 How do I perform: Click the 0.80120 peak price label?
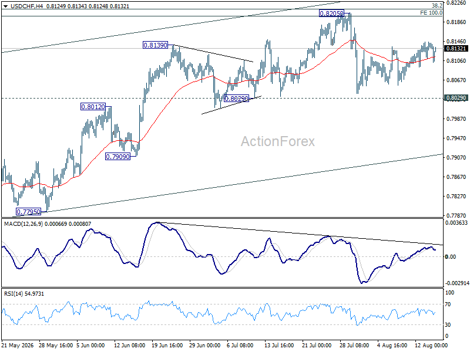[93, 107]
